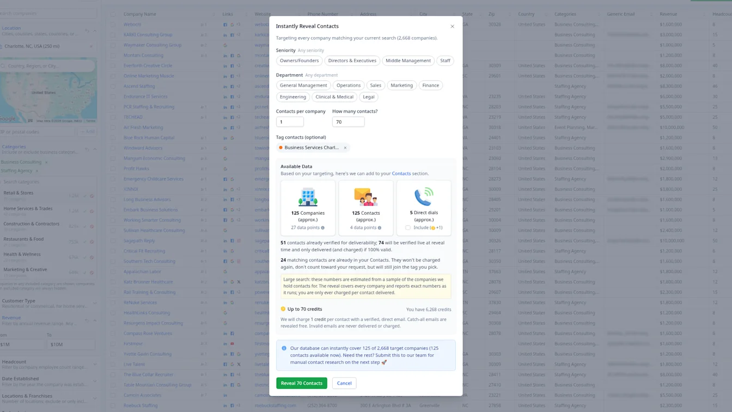
Task: Select Health & Wellness category row
Action: point(48,256)
